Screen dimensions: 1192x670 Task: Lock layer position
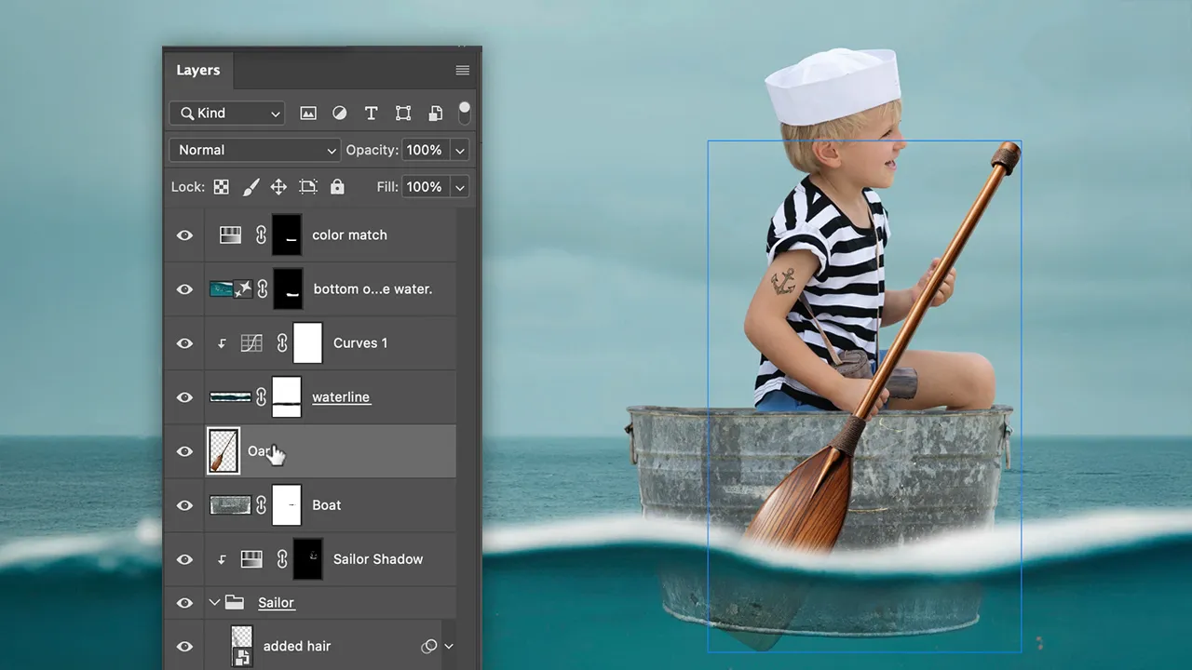tap(278, 187)
